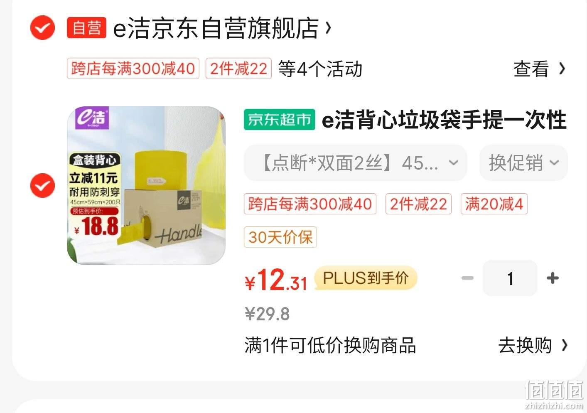Tap item-level 2件减22 promotion tag
This screenshot has width=587, height=413.
[x=418, y=204]
